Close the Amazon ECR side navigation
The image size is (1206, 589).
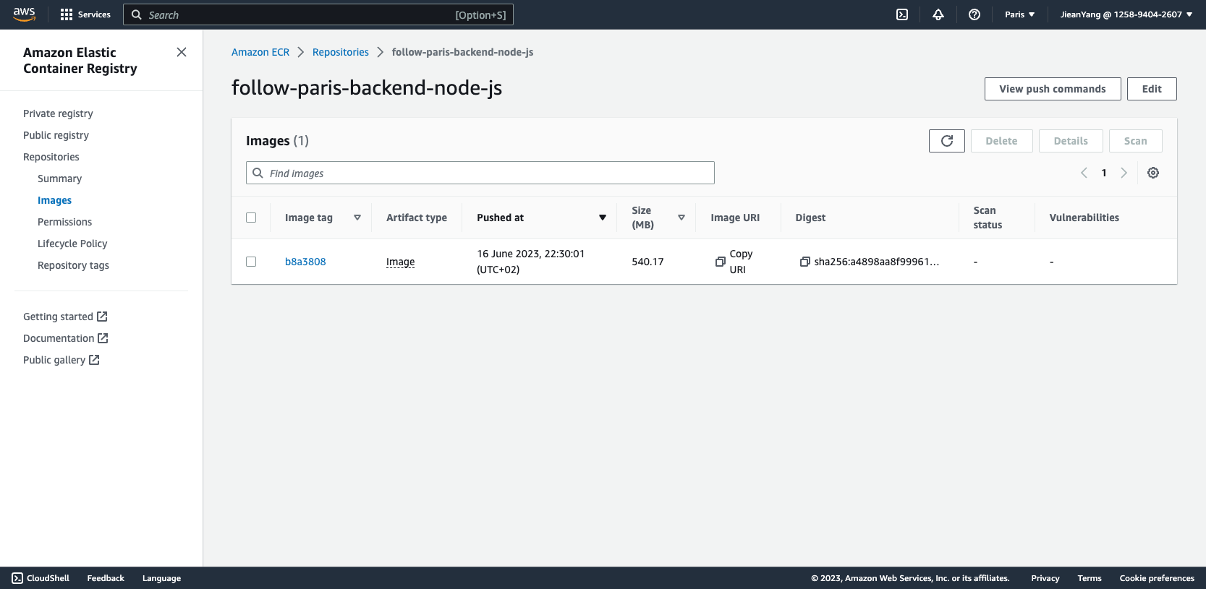point(182,52)
